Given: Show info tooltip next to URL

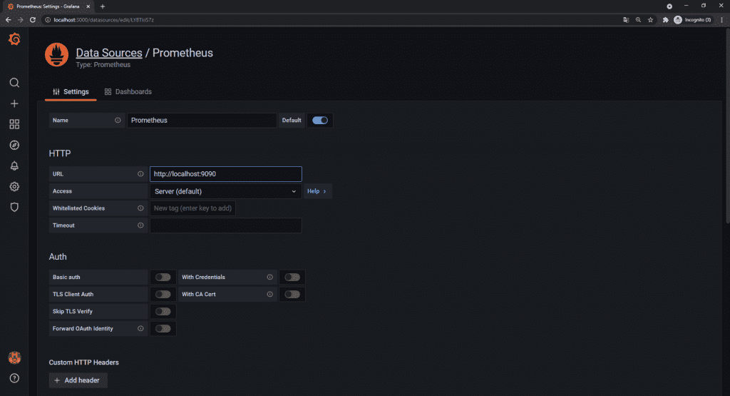Looking at the screenshot, I should click(140, 174).
